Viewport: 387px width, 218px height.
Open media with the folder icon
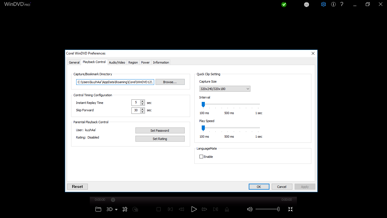(98, 209)
